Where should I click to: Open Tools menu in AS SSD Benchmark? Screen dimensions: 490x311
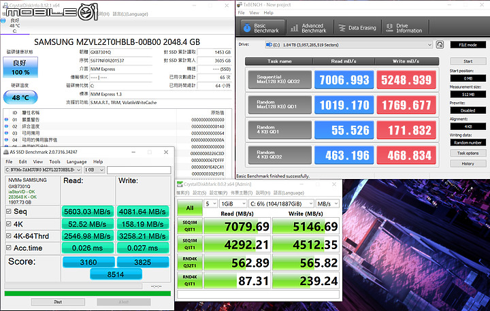[54, 161]
